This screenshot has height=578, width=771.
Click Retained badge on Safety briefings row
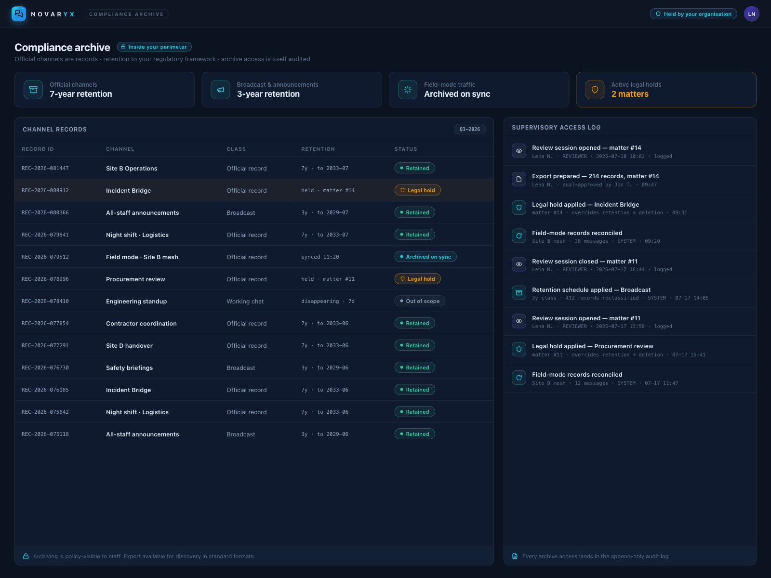[x=414, y=368]
